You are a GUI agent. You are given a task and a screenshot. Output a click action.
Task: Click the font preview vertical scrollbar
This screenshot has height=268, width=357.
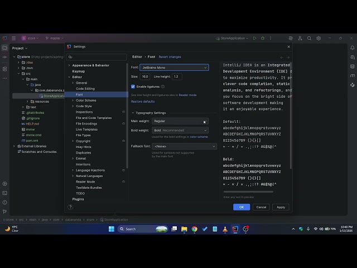(x=291, y=116)
